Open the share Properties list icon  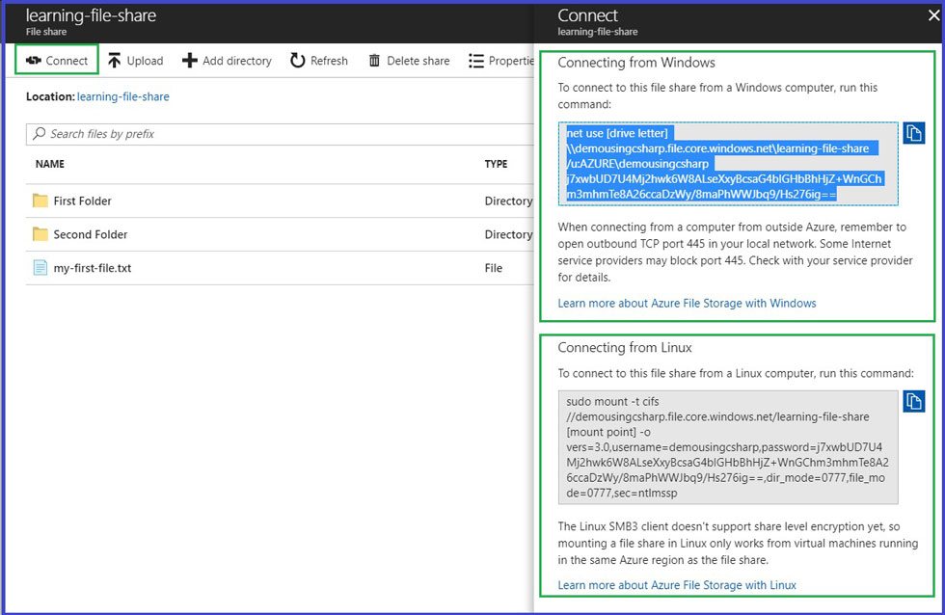tap(476, 61)
